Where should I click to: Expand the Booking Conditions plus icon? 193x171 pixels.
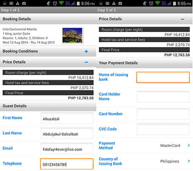(86, 52)
